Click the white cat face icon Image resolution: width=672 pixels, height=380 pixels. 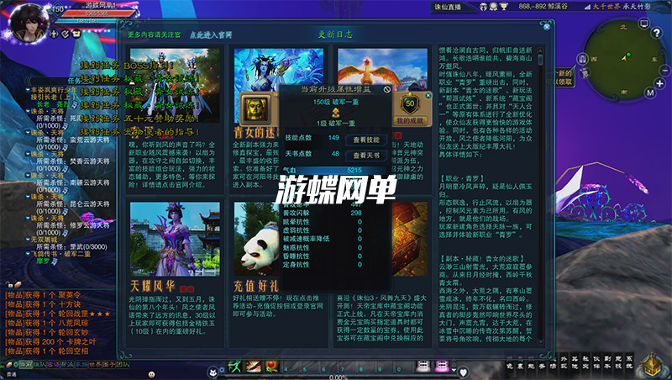(213, 372)
